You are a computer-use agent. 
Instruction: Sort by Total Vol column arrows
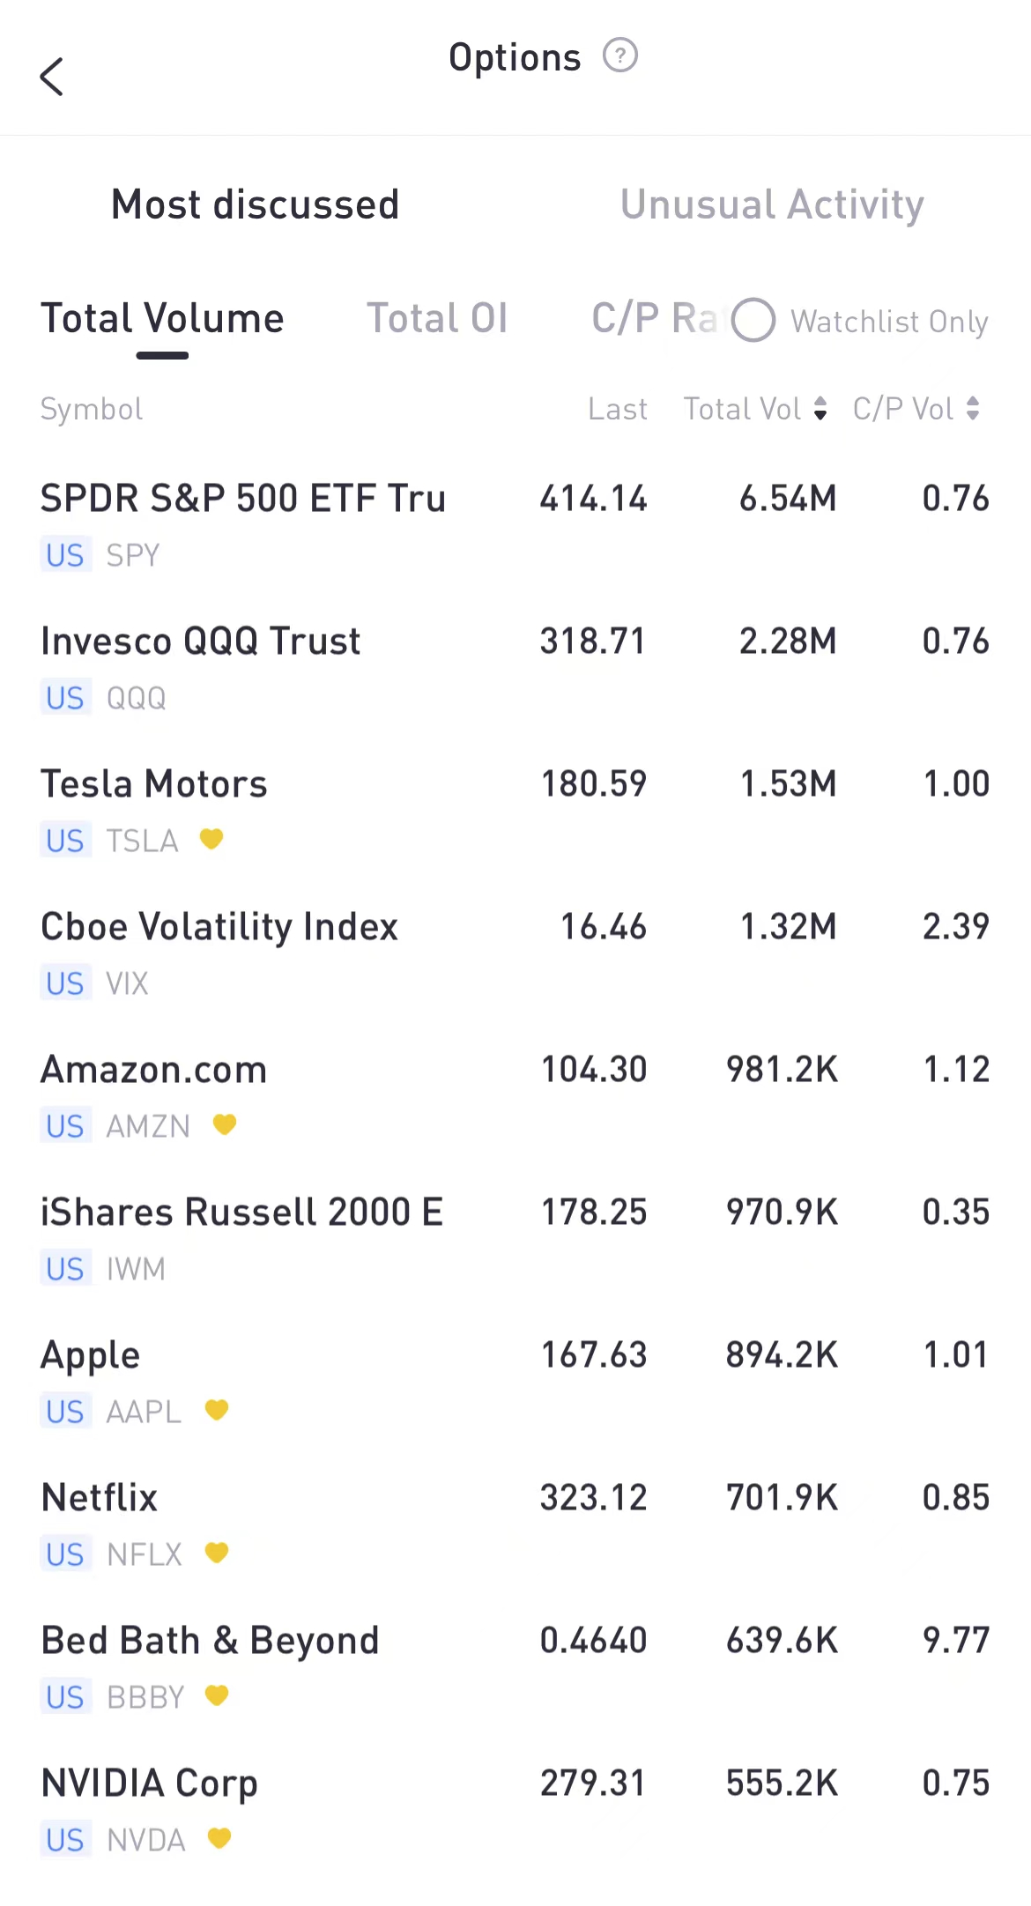click(x=820, y=409)
